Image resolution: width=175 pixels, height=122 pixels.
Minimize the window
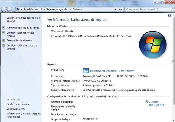click(x=157, y=2)
